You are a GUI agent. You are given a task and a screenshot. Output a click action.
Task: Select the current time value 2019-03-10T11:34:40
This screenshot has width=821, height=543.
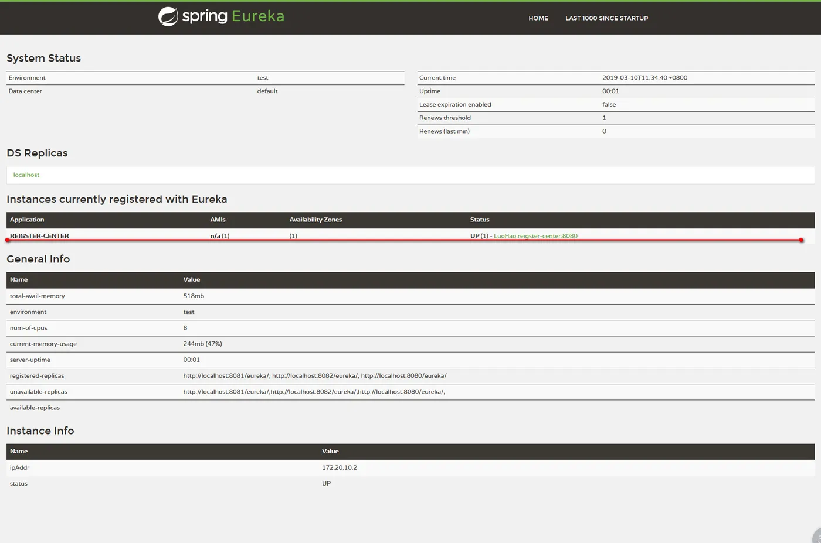click(x=644, y=77)
